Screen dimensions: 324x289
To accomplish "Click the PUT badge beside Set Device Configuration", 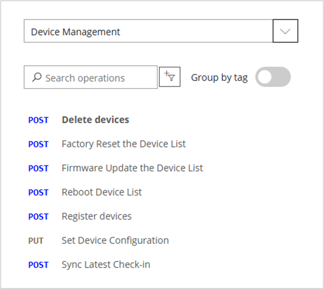I will 36,241.
